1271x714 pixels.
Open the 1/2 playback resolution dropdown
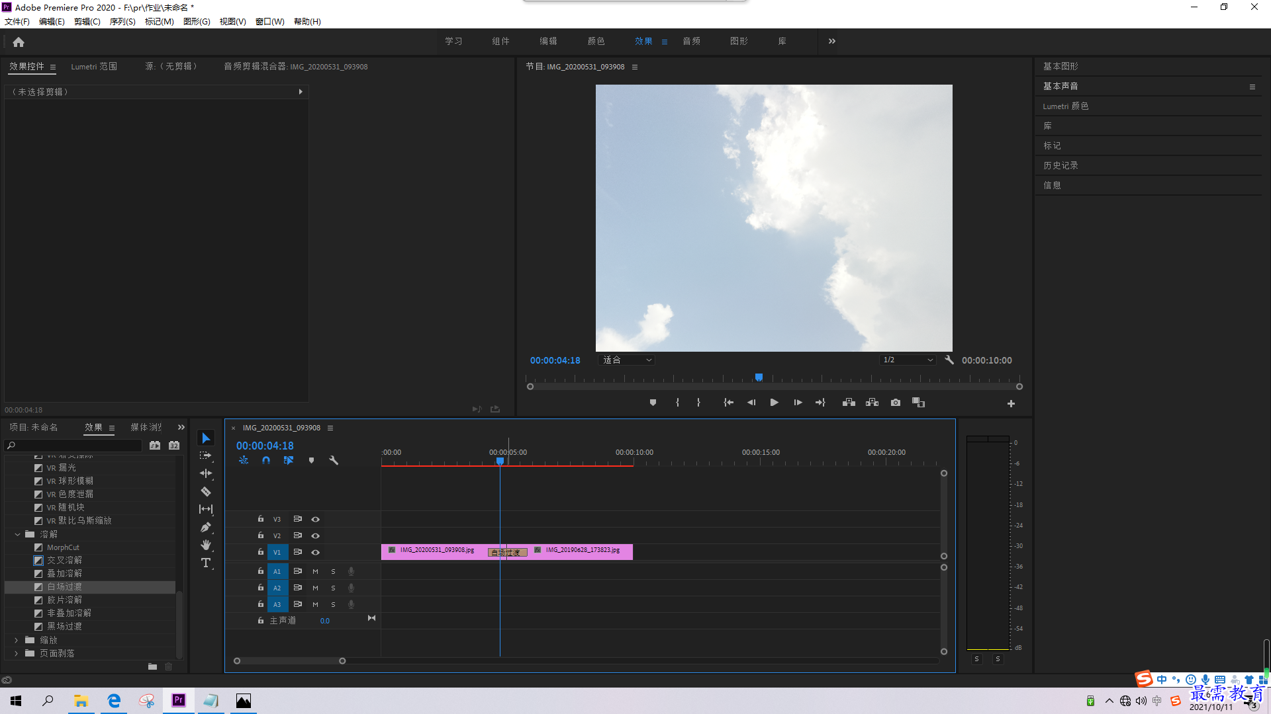(908, 360)
